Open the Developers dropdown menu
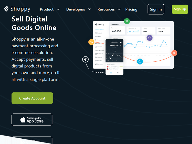Viewport: 192px width, 144px height. 78,9
